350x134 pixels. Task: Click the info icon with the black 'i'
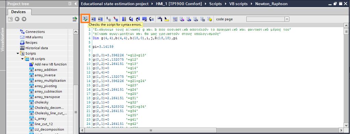[x=160, y=19]
